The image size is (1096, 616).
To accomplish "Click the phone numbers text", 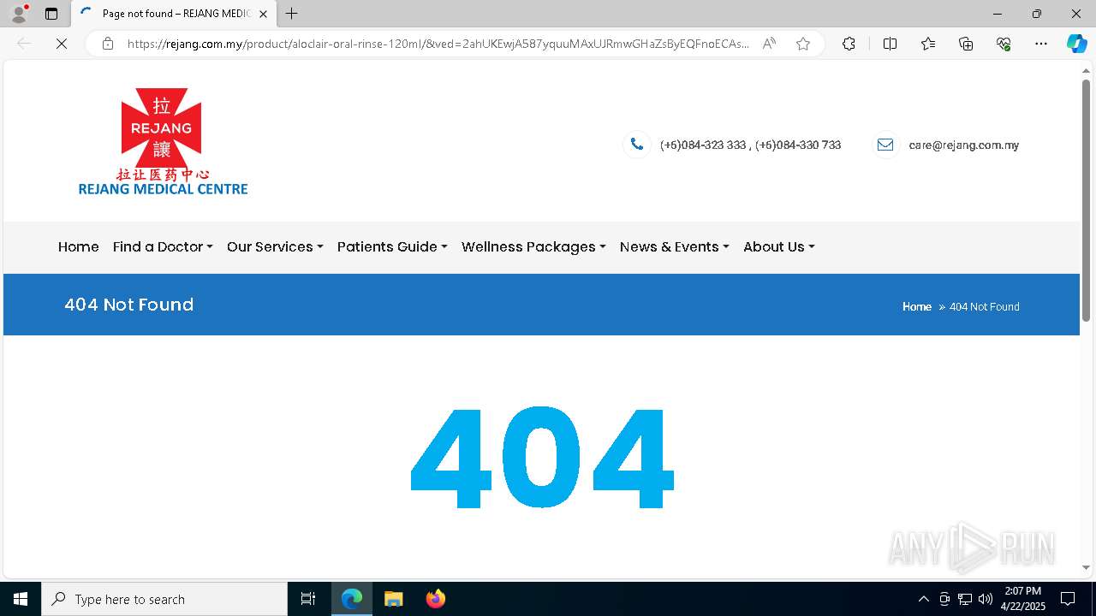I will click(x=750, y=145).
